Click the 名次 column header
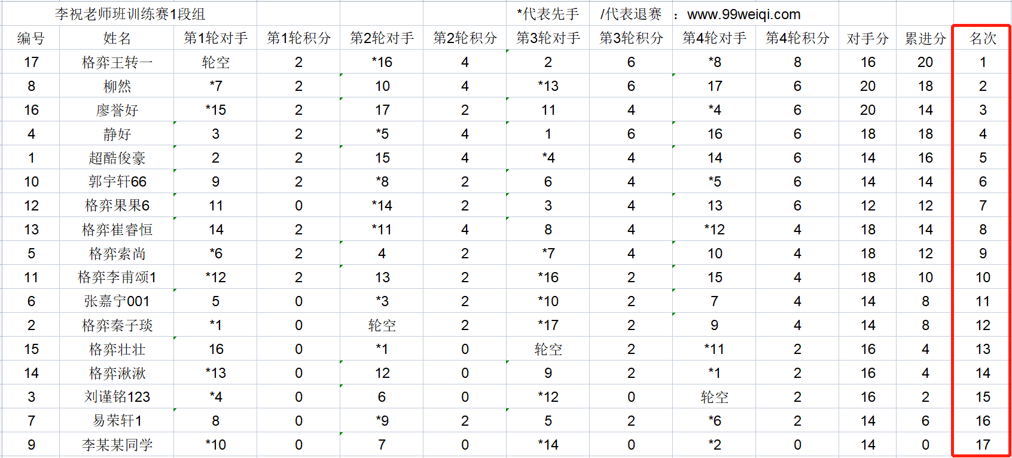Screen dimensions: 1012x458 [983, 38]
